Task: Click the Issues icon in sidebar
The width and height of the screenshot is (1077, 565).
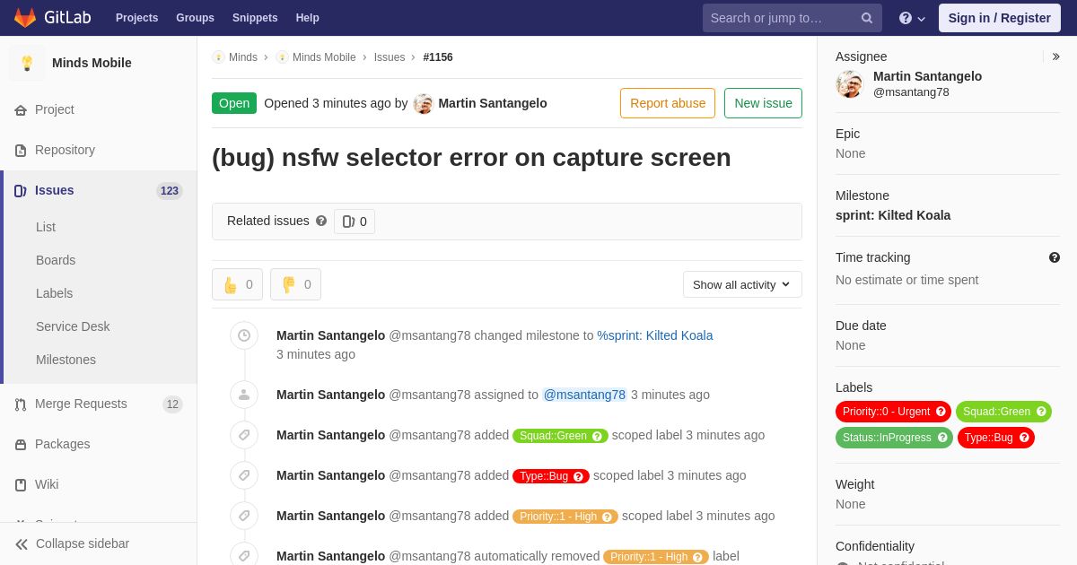Action: click(x=21, y=190)
